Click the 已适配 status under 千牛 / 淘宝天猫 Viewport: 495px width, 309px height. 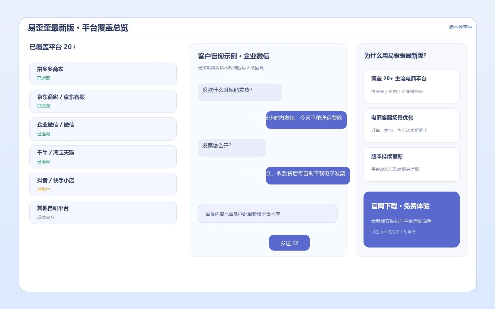[44, 162]
